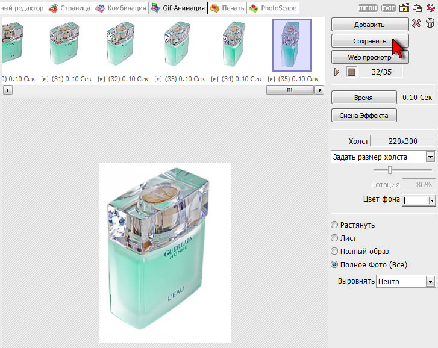Select frame (31) thumbnail
This screenshot has width=438, height=348.
(64, 44)
